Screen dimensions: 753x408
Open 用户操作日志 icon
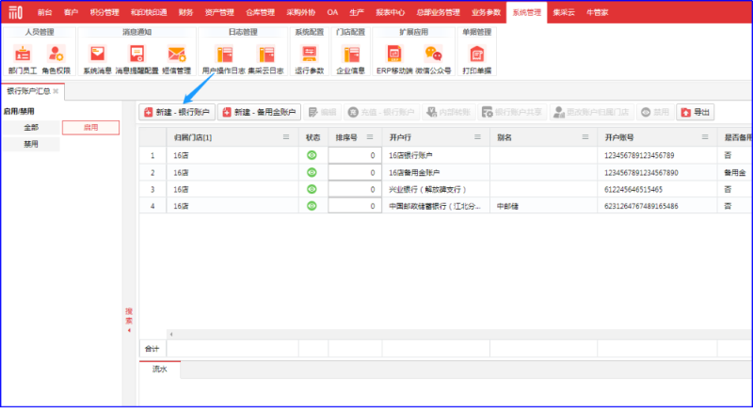[x=224, y=59]
